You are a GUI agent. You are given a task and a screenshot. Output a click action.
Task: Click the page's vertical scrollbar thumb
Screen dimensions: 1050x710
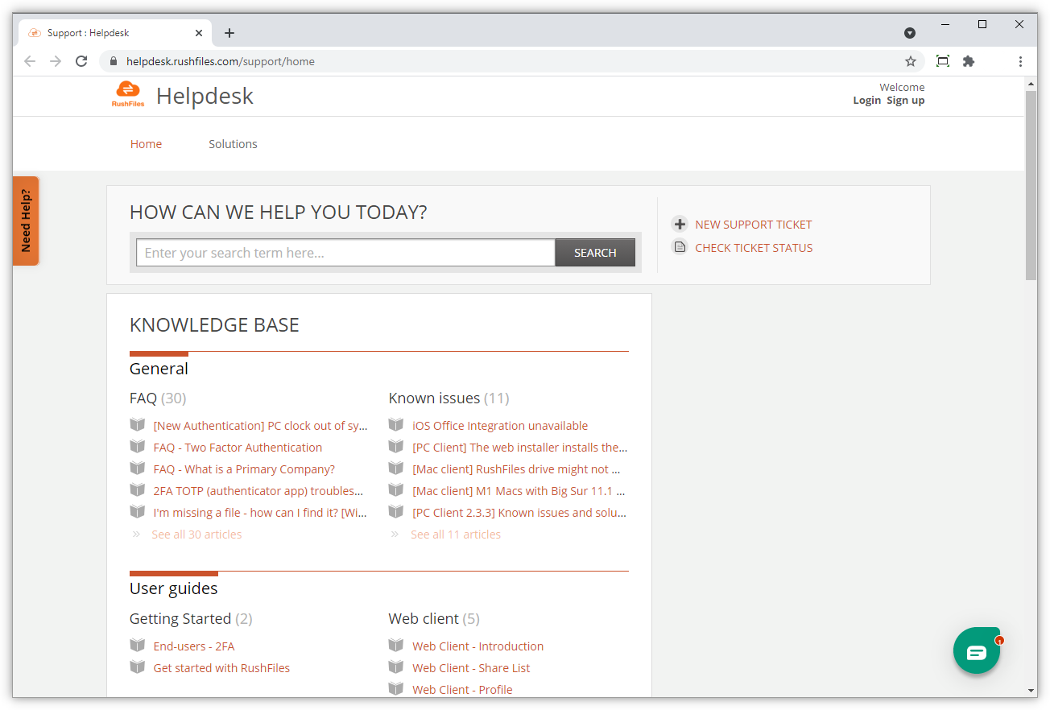tap(1031, 185)
